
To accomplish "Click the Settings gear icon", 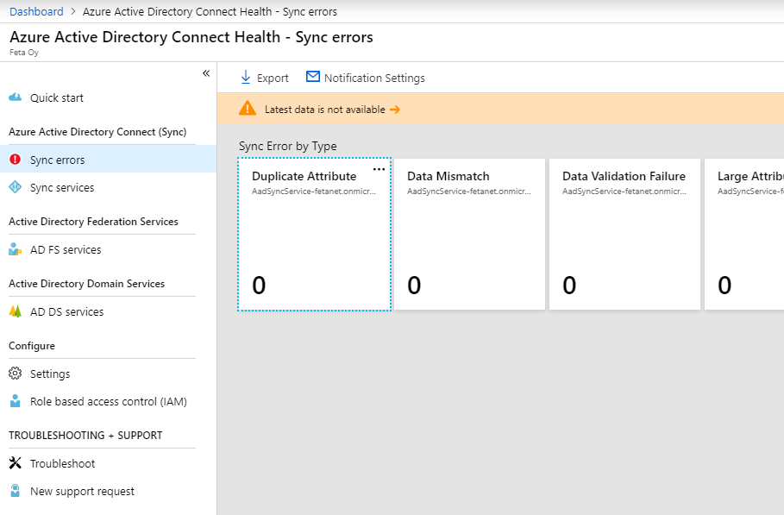I will click(x=15, y=374).
